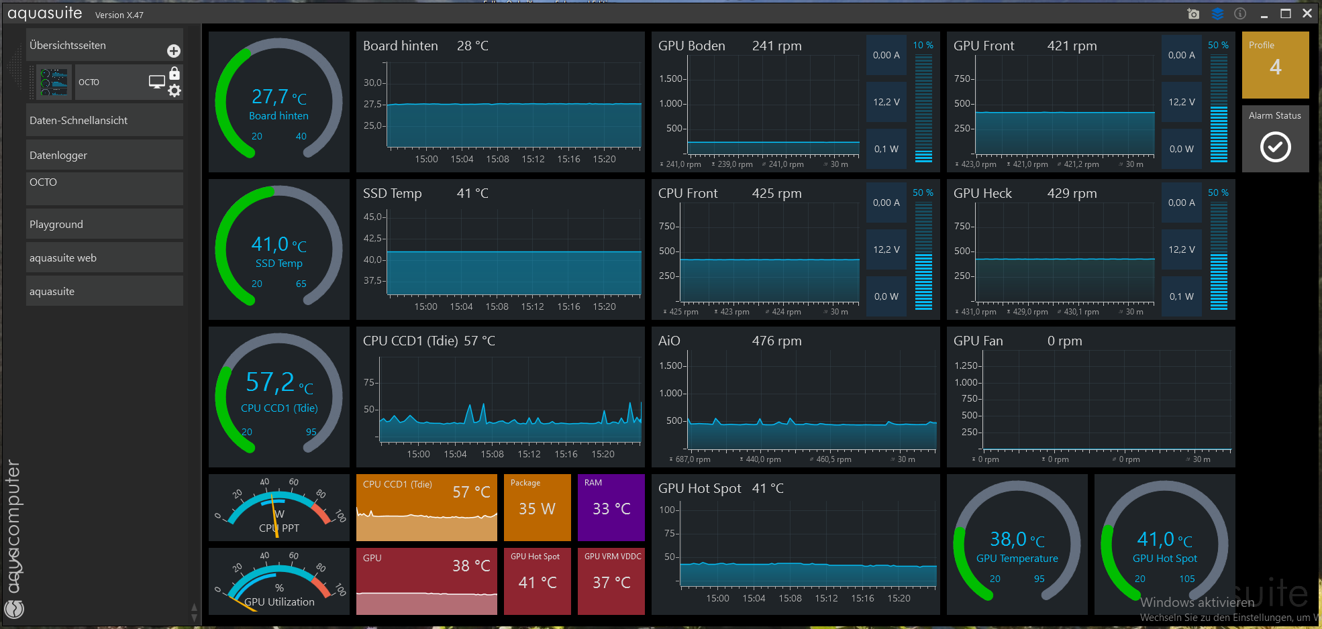Select the CPU PPT speedometer gauge
The width and height of the screenshot is (1322, 629).
click(x=279, y=508)
